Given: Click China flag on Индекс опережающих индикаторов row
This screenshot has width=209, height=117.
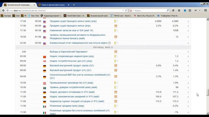Looking at the screenshot, I should pos(44,57).
